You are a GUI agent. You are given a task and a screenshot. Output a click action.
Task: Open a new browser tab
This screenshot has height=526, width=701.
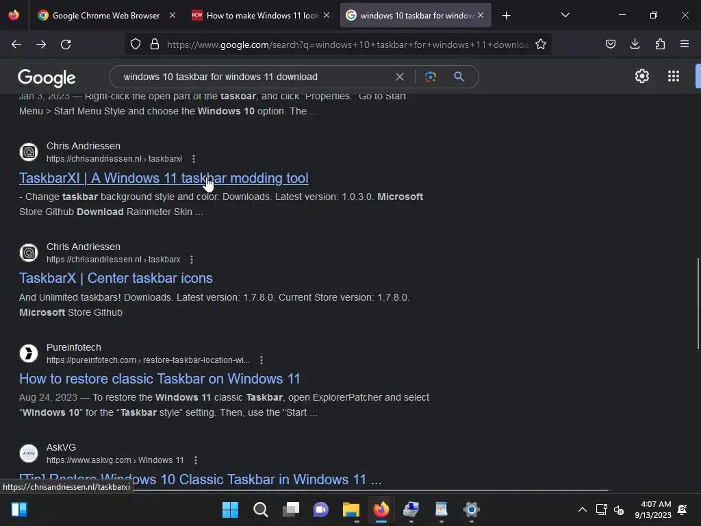pos(506,16)
